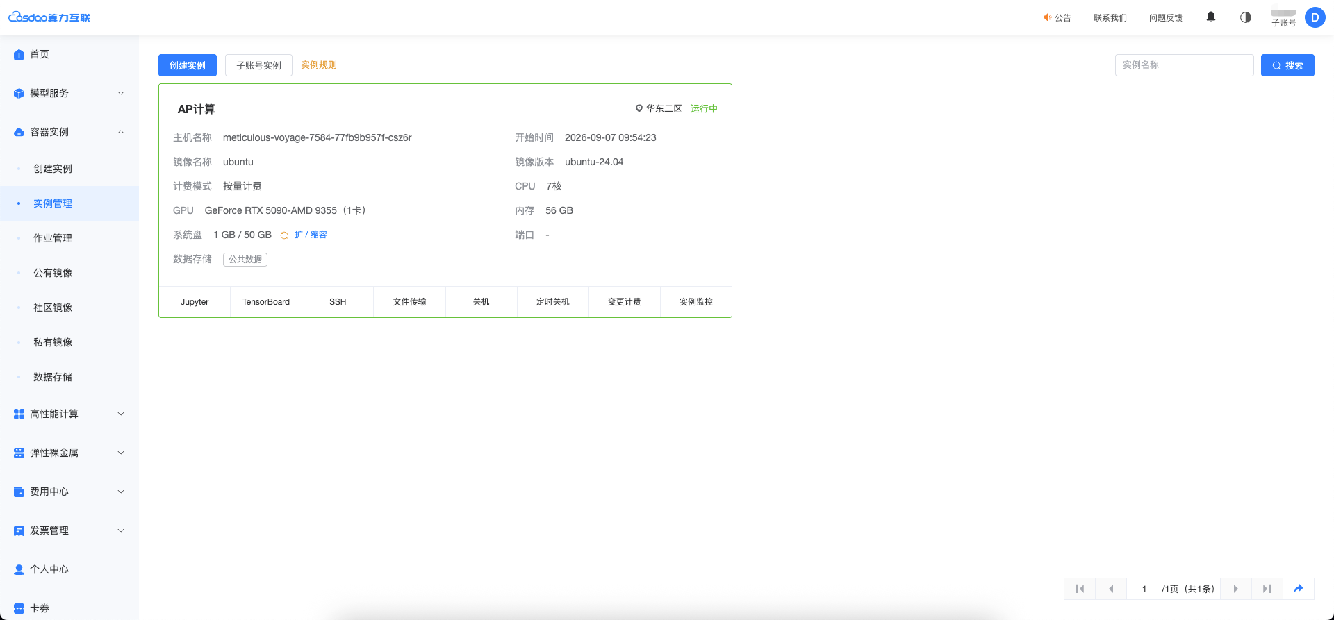
Task: Collapse 容器实例 sidebar section
Action: pos(69,132)
